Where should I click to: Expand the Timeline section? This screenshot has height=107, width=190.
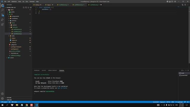pyautogui.click(x=18, y=100)
